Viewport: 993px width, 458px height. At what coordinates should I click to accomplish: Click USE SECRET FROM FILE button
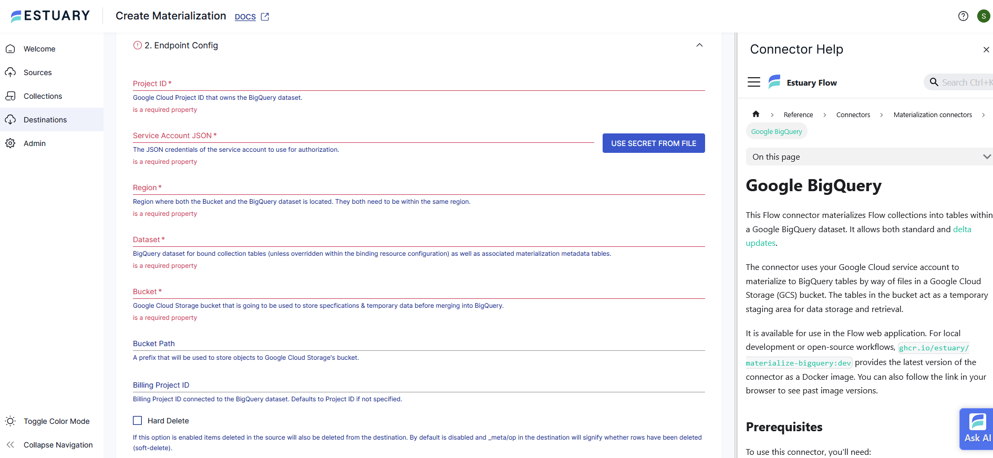654,143
